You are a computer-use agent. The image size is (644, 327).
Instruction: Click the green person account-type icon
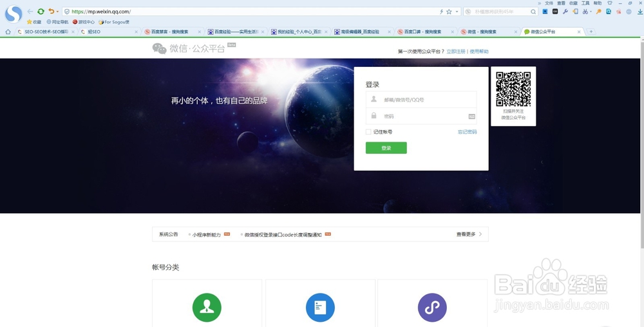click(207, 307)
